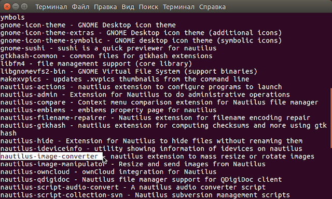Click the nautilus-owncloud package name
Image resolution: width=332 pixels, height=199 pixels.
coord(35,171)
